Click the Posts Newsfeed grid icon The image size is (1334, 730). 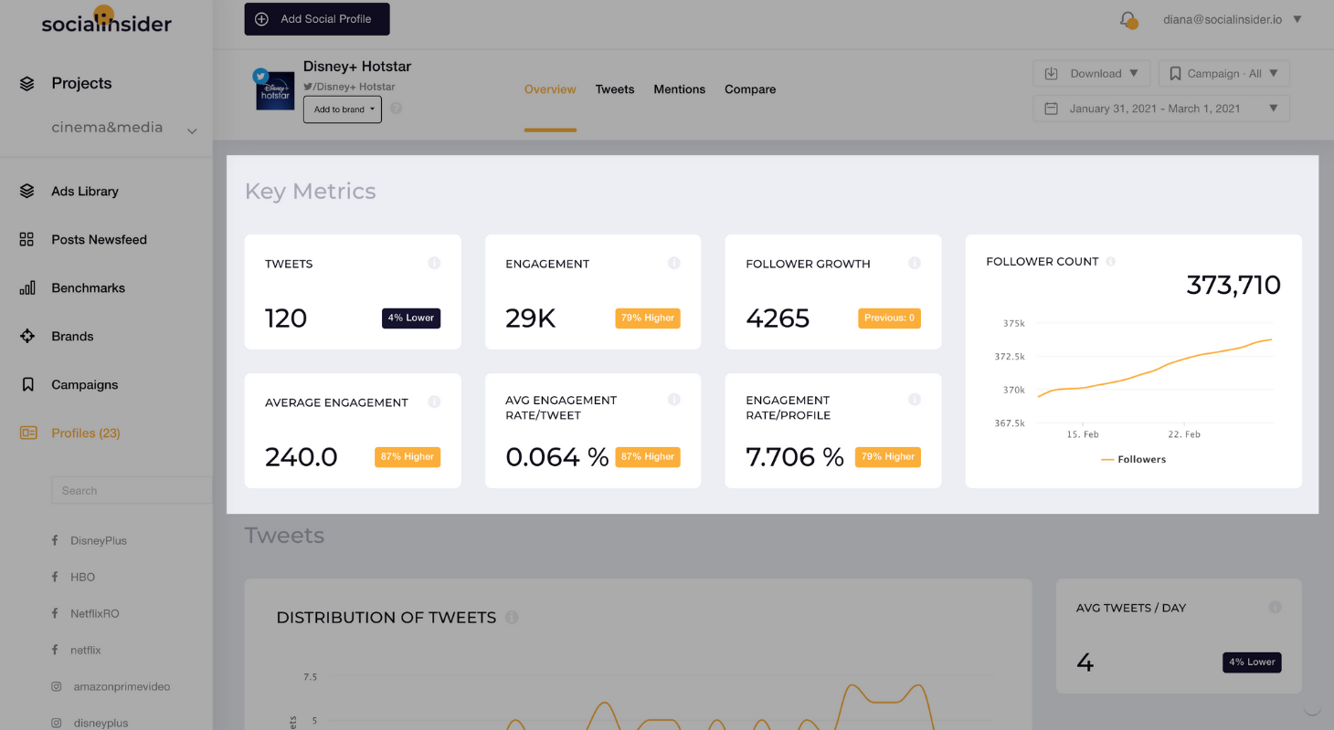[x=26, y=239]
